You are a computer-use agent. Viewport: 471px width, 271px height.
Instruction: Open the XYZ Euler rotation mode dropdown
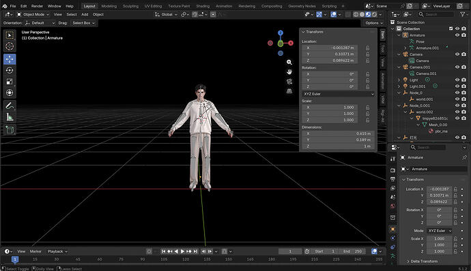tap(338, 94)
